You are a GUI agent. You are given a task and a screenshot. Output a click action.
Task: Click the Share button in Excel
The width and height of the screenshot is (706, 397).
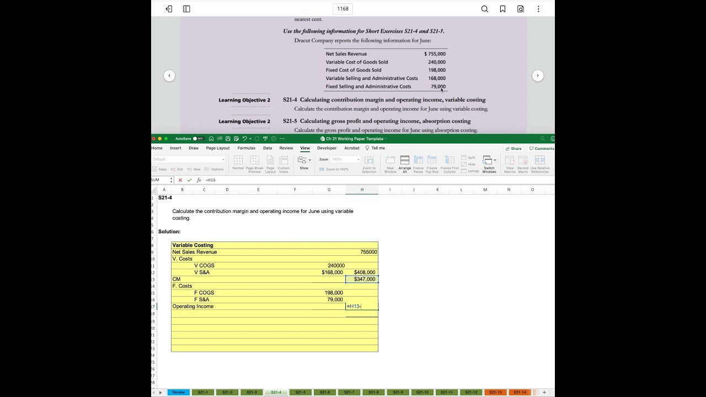click(x=514, y=148)
